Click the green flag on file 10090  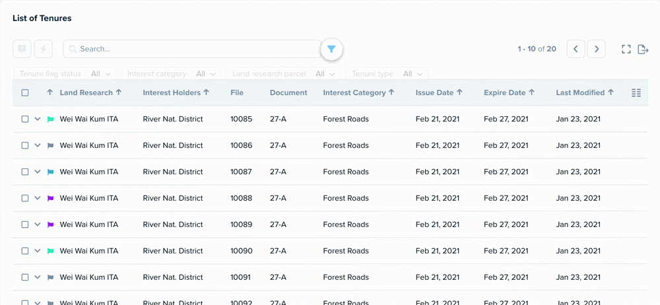pos(51,251)
